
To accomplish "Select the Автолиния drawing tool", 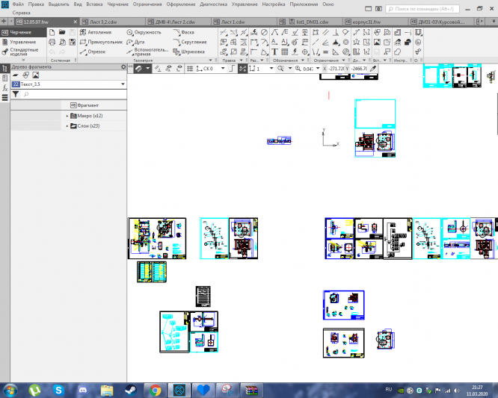I will [96, 32].
